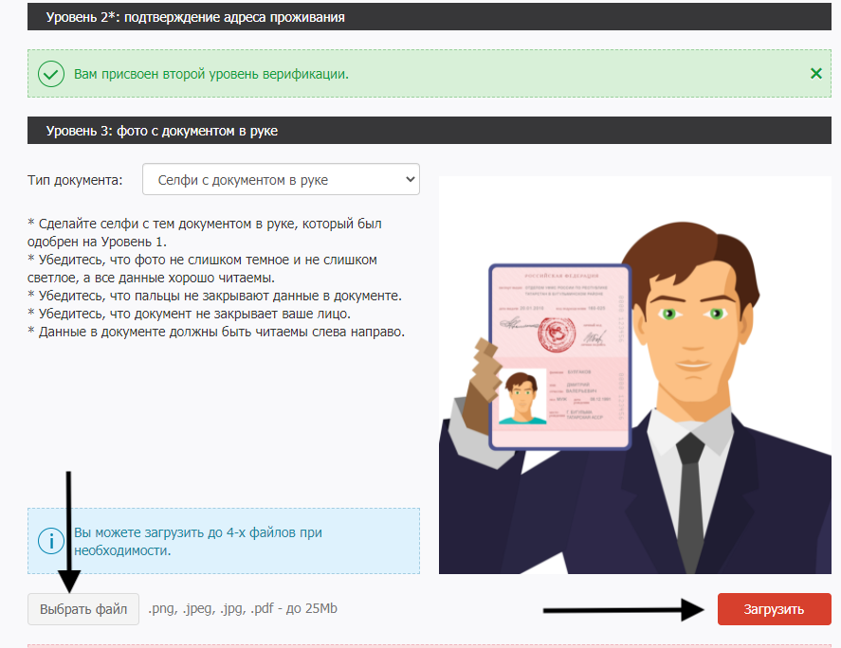Click the allowed file formats text

coord(243,609)
